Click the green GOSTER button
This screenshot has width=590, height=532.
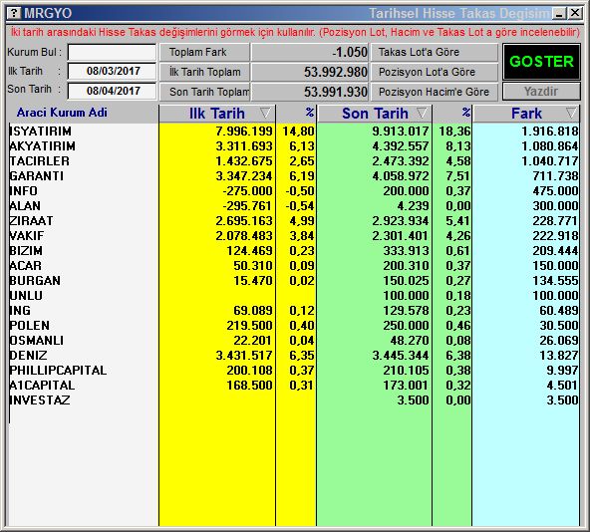(x=541, y=62)
